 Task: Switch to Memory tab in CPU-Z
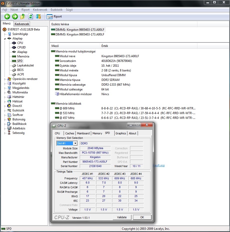[97, 133]
